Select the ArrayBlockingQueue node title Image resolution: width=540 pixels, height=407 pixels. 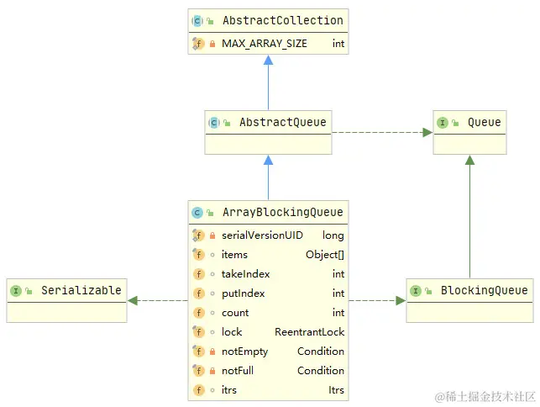(x=283, y=212)
